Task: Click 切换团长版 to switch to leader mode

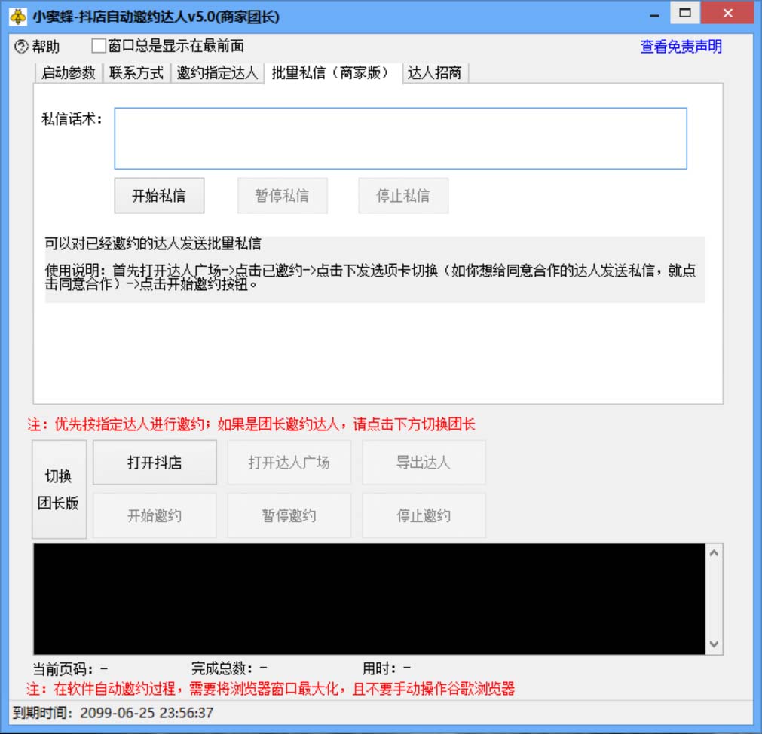Action: [x=58, y=488]
